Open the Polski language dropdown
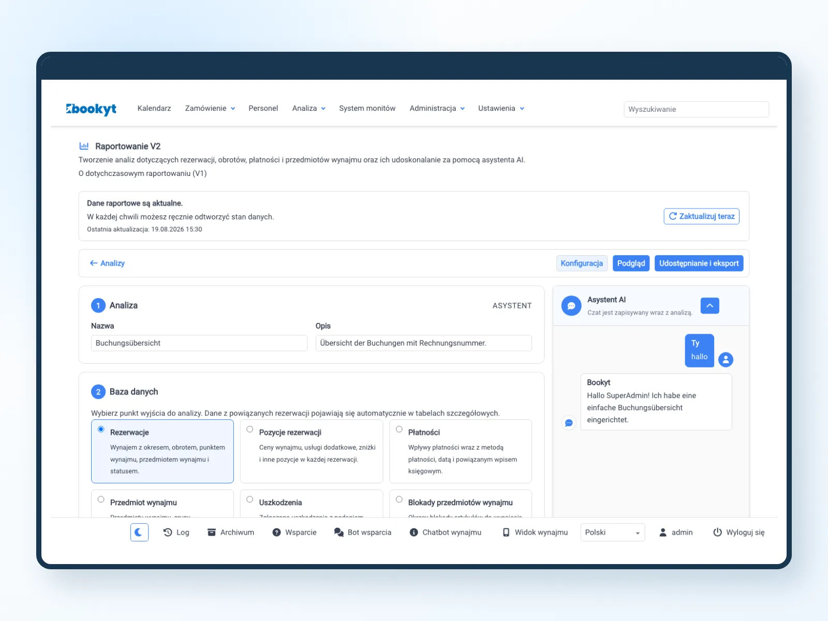Viewport: 828px width, 621px height. (613, 533)
